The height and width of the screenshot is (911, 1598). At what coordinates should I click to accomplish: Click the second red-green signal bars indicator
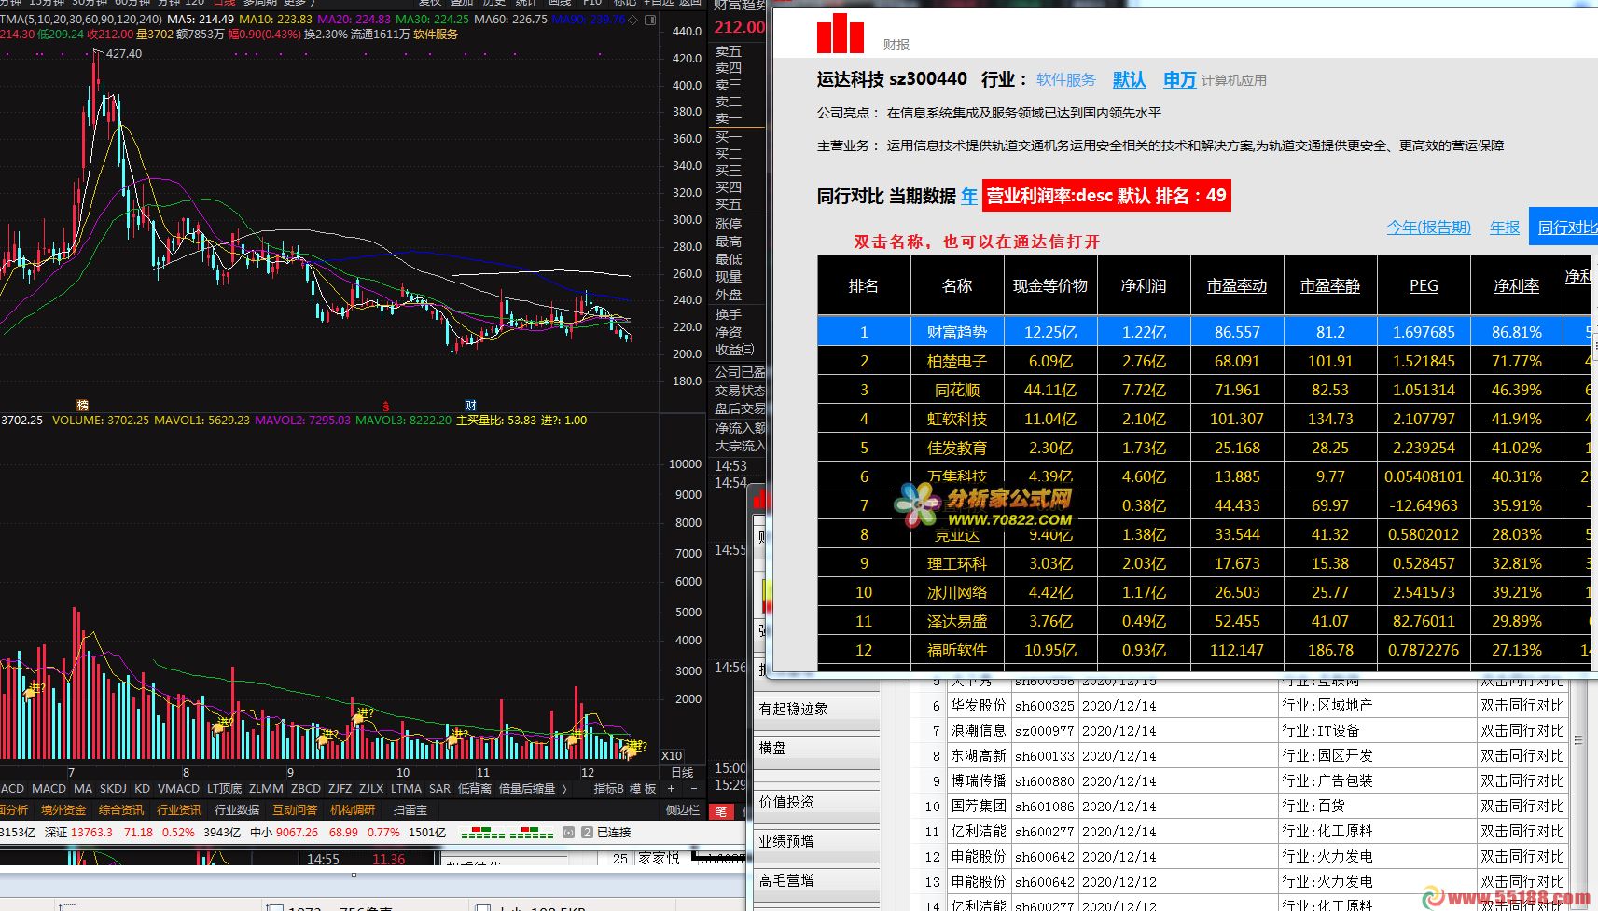click(531, 832)
